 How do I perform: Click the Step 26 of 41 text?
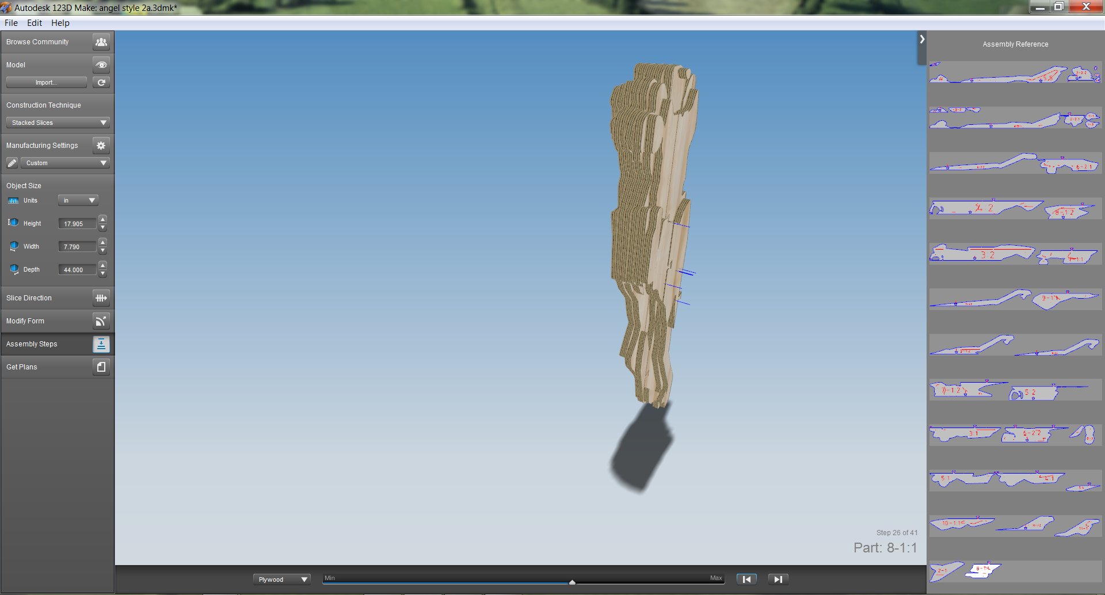pyautogui.click(x=897, y=533)
